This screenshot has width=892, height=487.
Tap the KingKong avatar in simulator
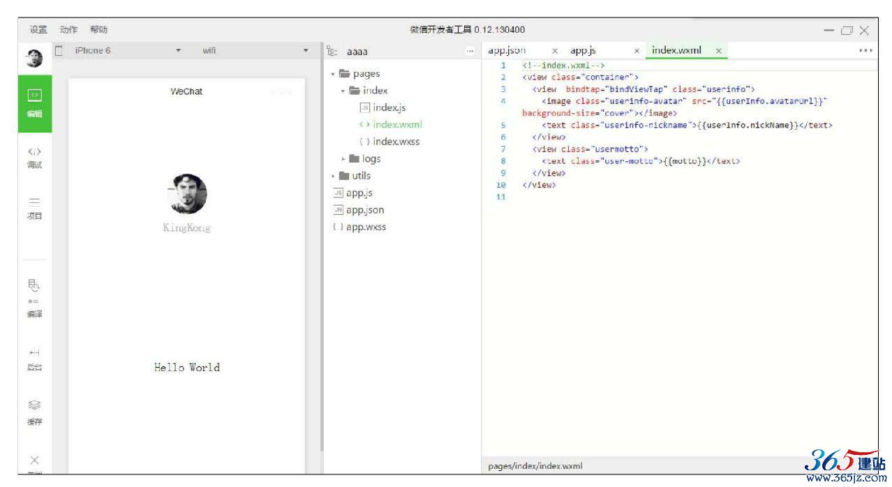(187, 194)
